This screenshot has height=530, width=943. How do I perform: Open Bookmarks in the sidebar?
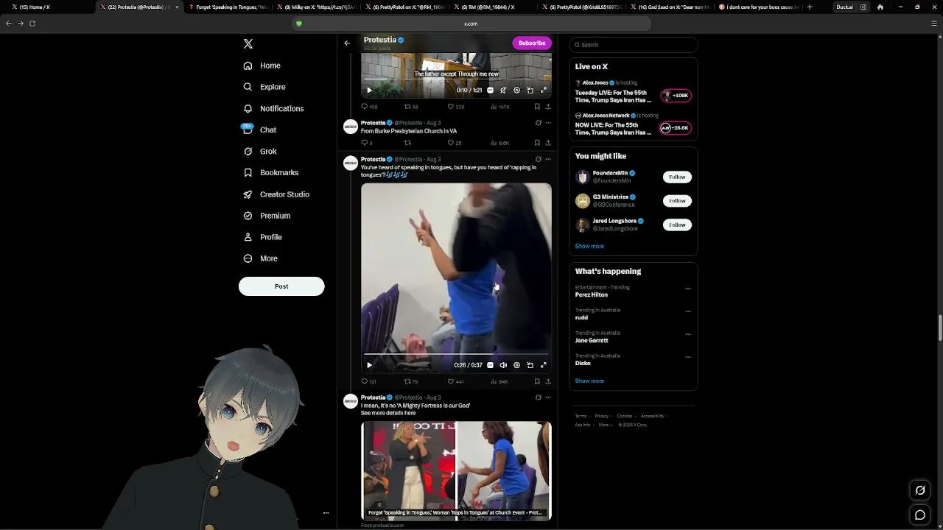270,172
